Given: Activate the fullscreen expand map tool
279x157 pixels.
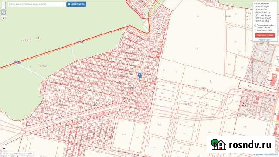Looking at the screenshot, I should [x=3, y=13].
